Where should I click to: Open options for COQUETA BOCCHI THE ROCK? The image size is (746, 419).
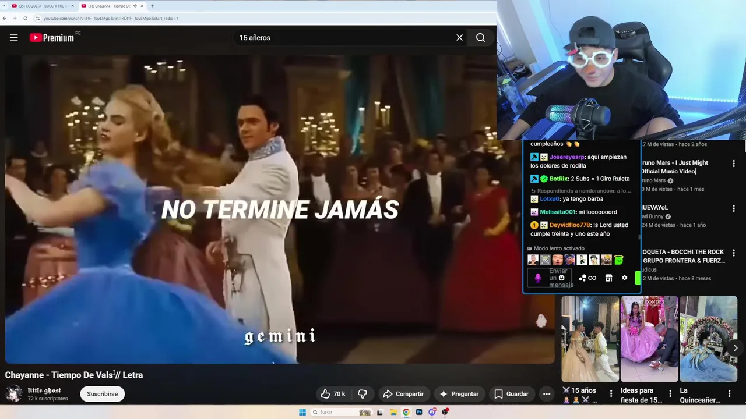[x=734, y=253]
